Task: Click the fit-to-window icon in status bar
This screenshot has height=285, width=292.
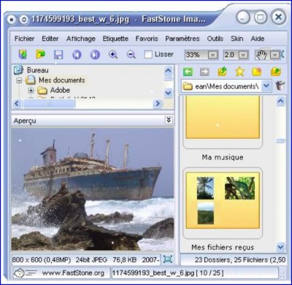Action: pos(167,259)
